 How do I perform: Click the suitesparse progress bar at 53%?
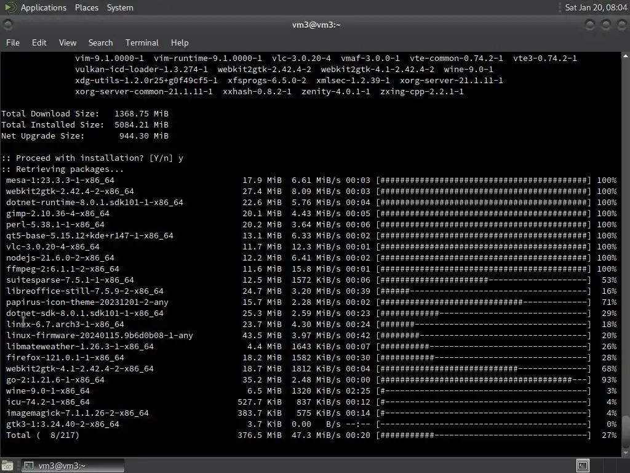(x=484, y=280)
